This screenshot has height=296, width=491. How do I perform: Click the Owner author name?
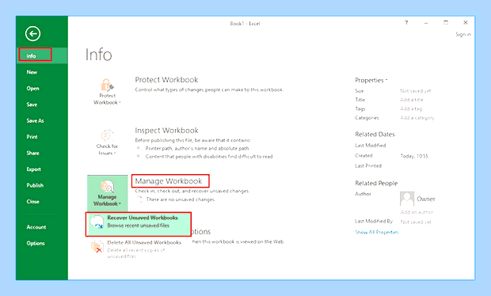tap(426, 199)
